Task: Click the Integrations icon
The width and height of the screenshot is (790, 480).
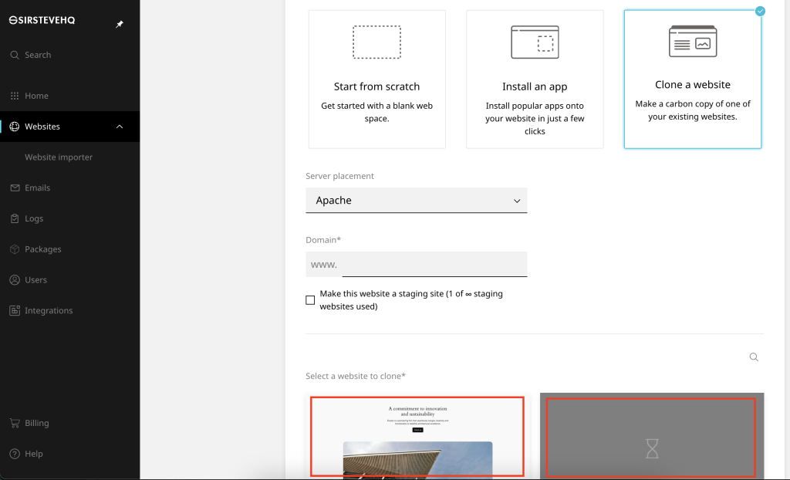Action: click(x=15, y=311)
